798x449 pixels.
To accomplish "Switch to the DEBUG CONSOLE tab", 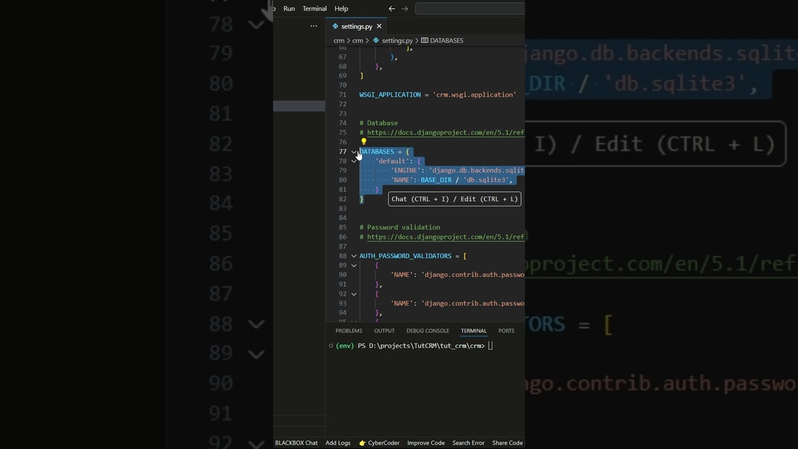I will 428,331.
